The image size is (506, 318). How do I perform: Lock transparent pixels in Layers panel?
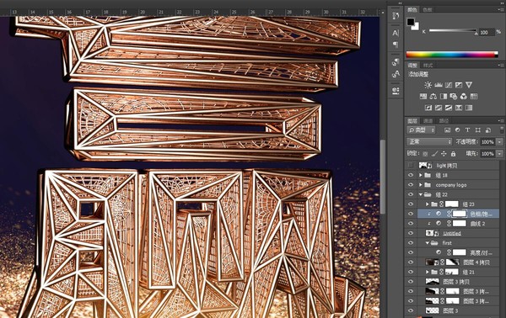coord(425,154)
